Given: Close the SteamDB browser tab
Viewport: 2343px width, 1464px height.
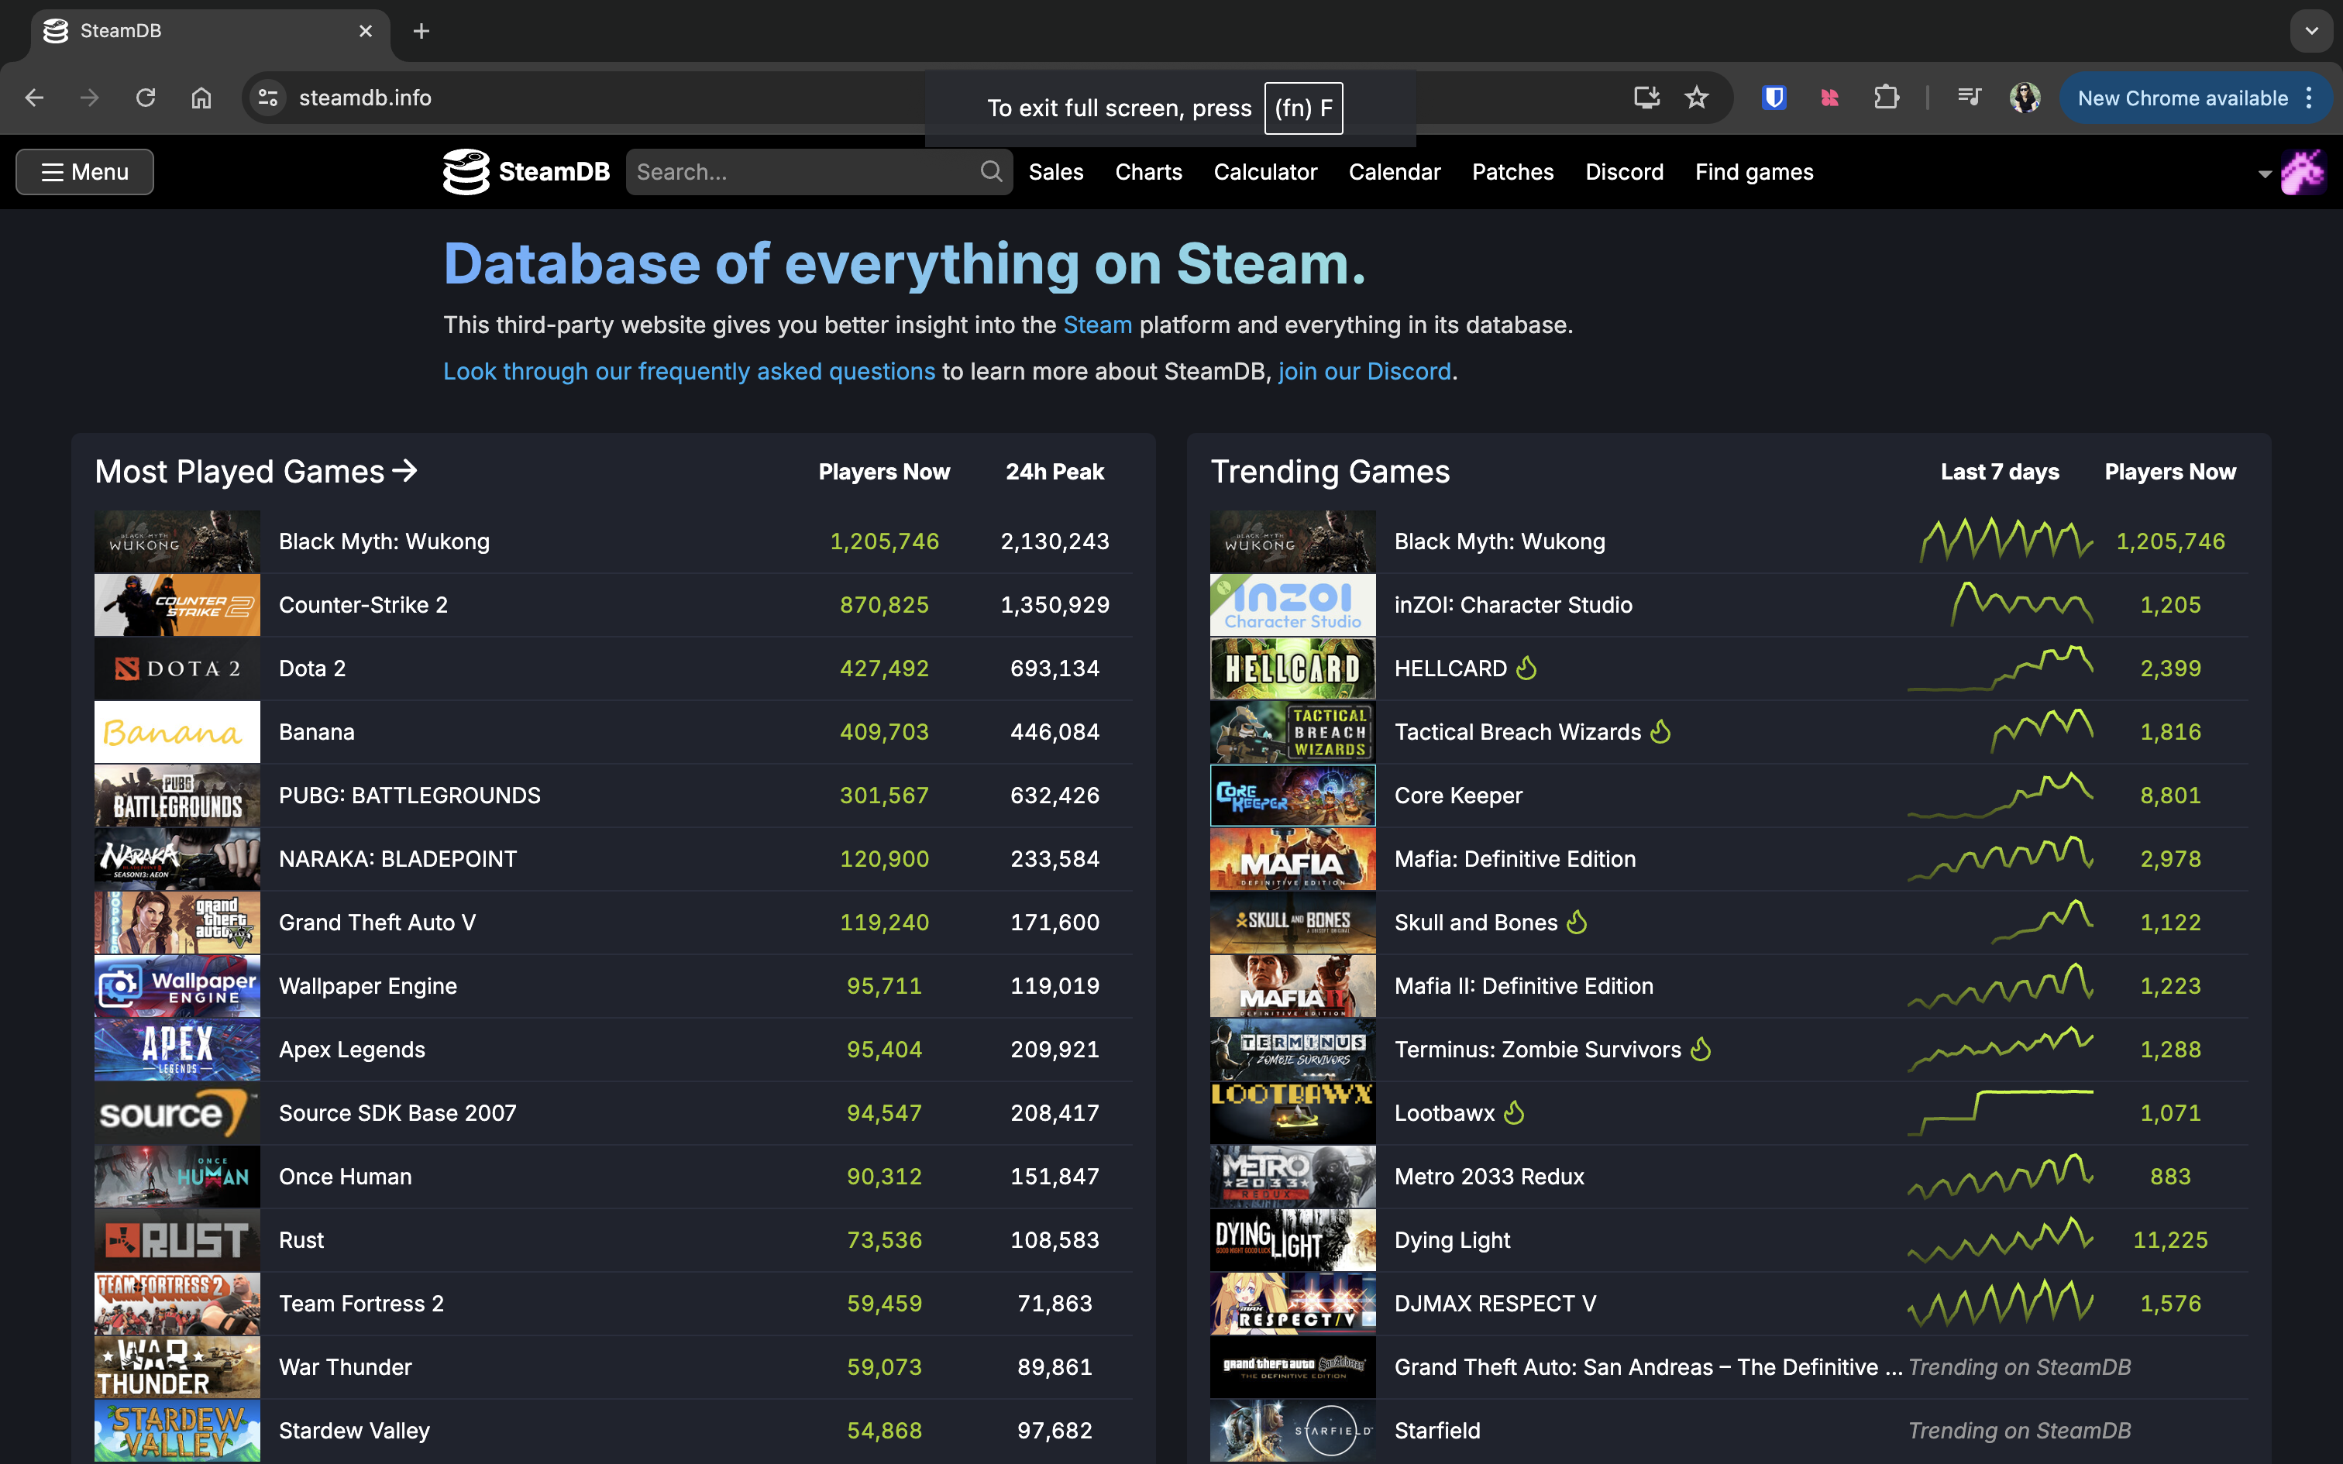Looking at the screenshot, I should 365,31.
